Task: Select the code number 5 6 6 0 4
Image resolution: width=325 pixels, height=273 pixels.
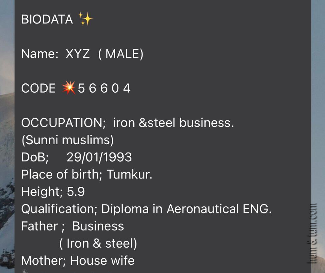Action: 104,88
